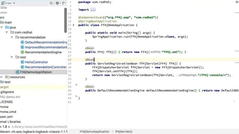Screen dimensions: 239x134
Task: Click the @ComponentScan annotation
Action: point(90,17)
